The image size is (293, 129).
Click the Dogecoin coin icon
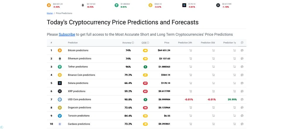60,108
